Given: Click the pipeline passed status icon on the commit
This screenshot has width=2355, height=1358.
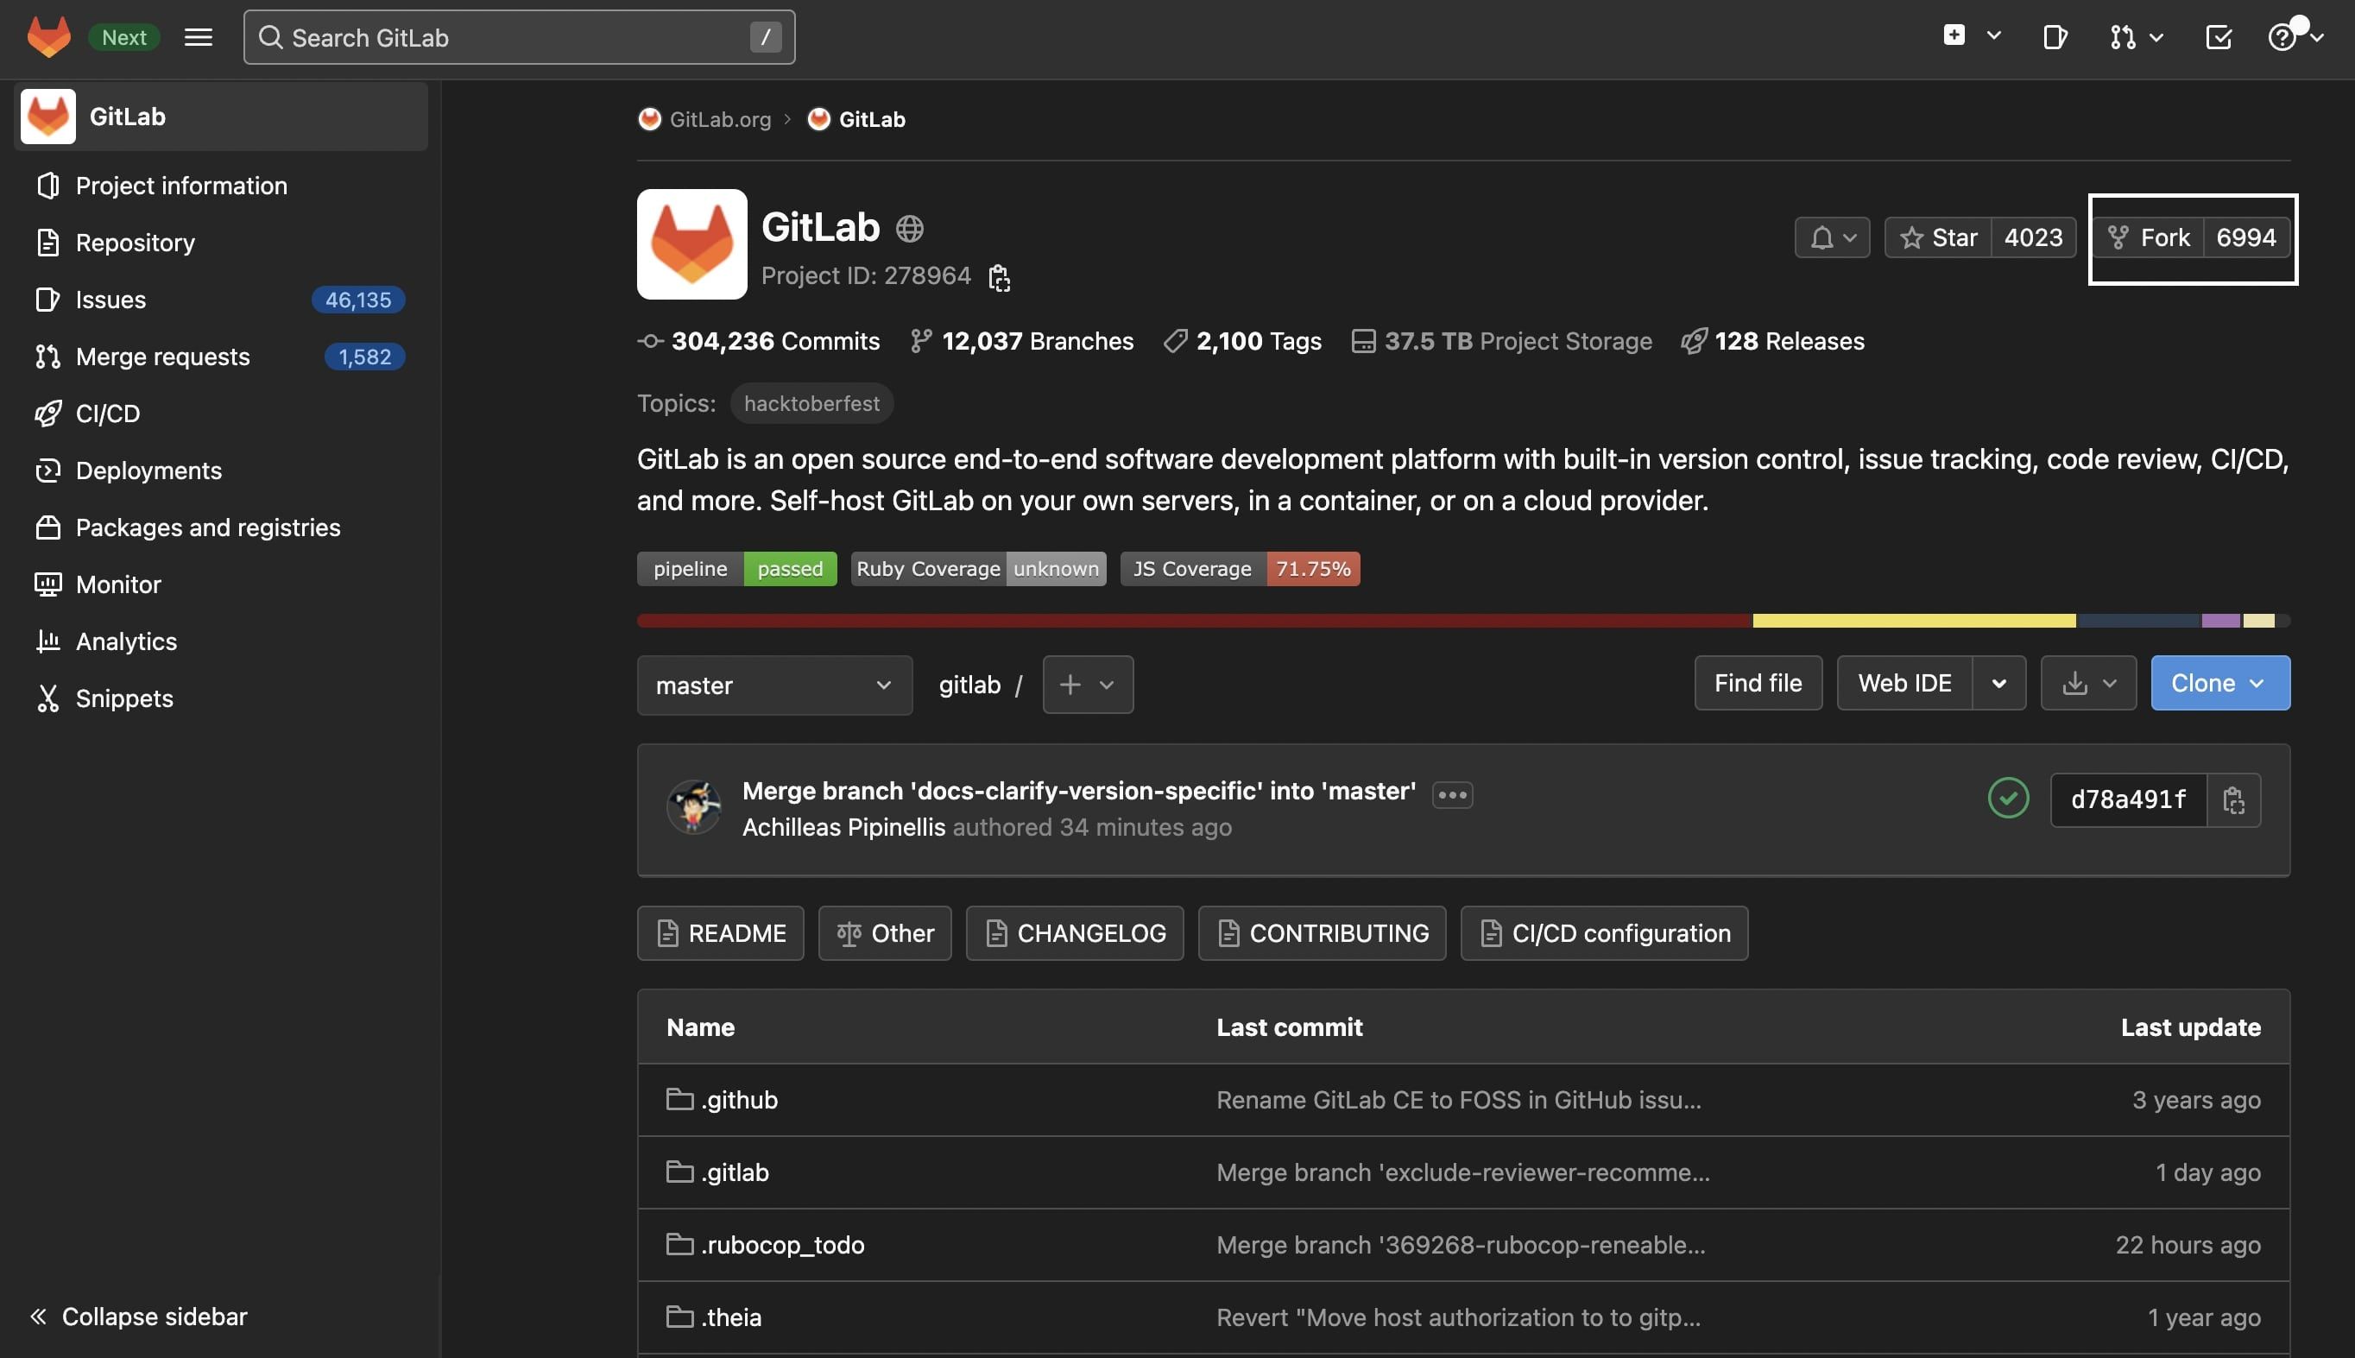Looking at the screenshot, I should pyautogui.click(x=2008, y=799).
